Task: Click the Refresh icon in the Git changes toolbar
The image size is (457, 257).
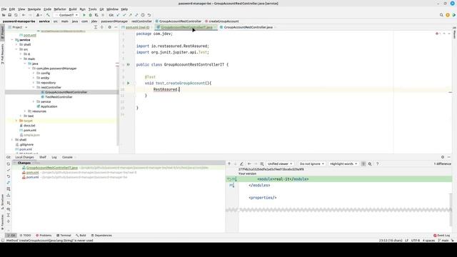Action: (x=9, y=163)
